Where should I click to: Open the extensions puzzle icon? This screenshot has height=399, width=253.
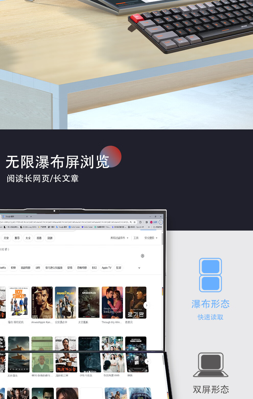coord(140,222)
